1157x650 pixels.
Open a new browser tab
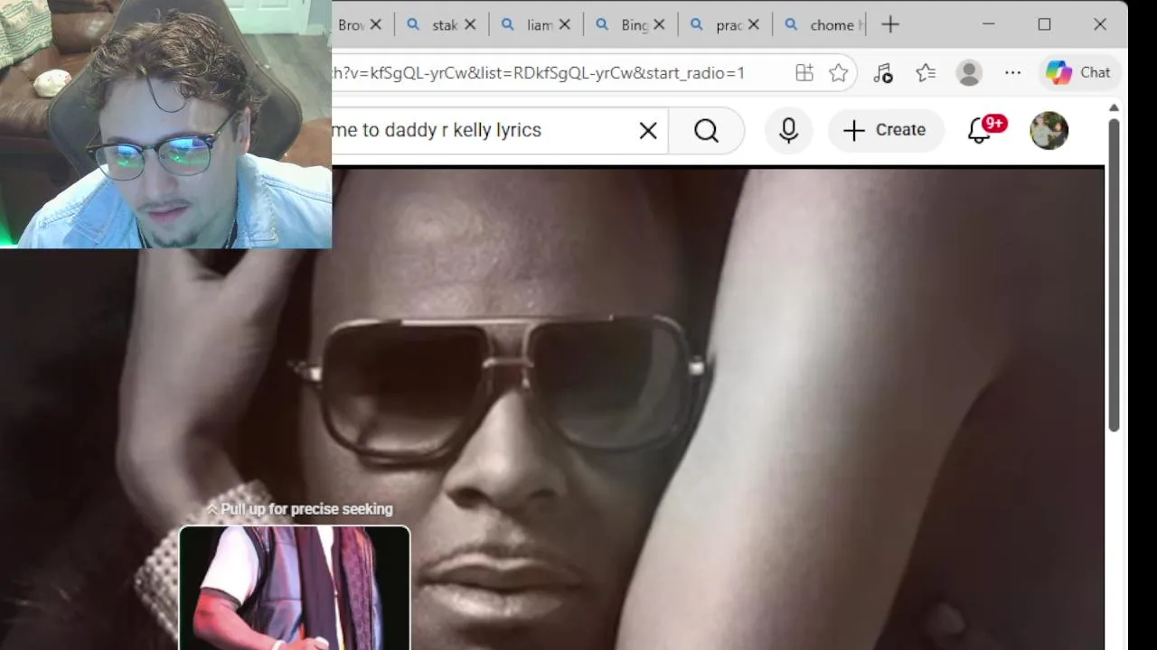tap(890, 25)
